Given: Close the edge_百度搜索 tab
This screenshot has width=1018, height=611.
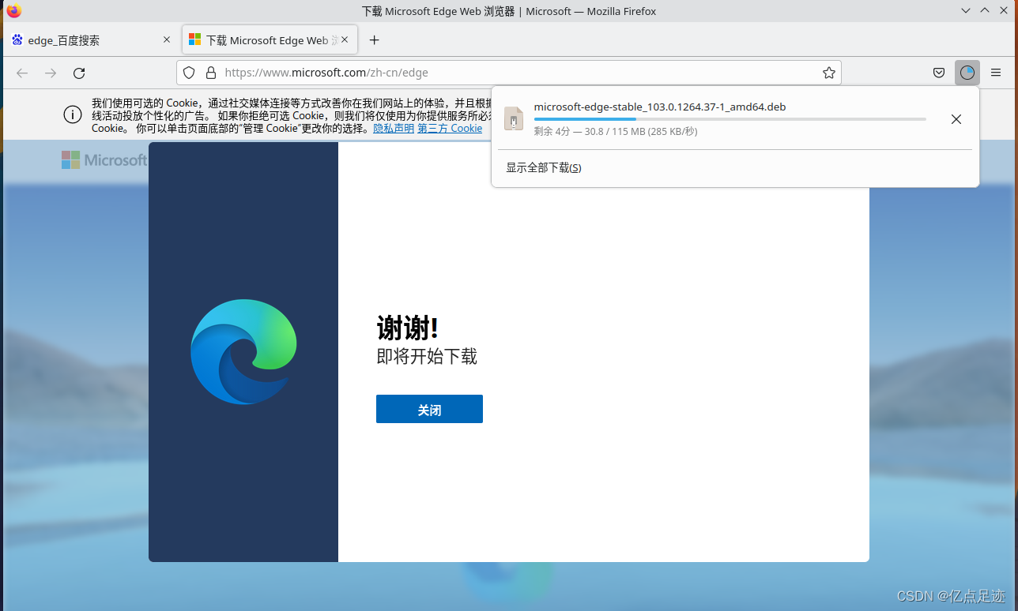Looking at the screenshot, I should point(167,39).
